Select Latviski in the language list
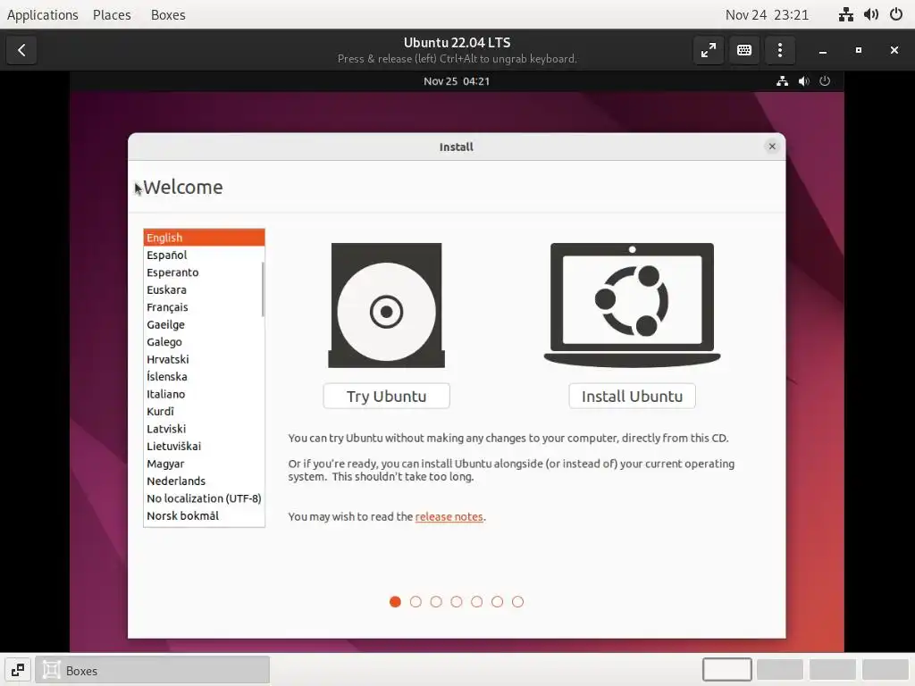 [204, 429]
